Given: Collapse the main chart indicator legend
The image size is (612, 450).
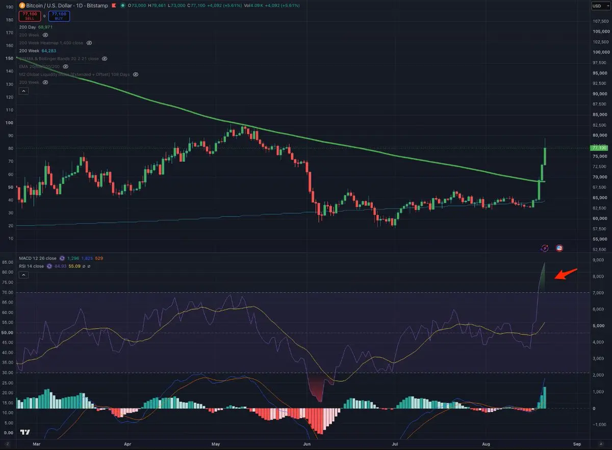Looking at the screenshot, I should (23, 91).
